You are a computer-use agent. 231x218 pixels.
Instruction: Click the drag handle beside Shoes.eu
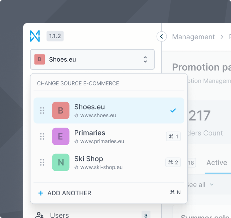42,111
